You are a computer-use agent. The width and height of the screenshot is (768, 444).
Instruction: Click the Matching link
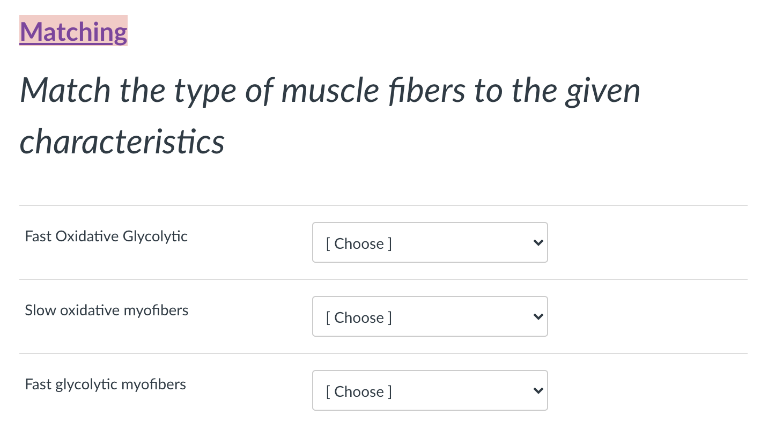click(73, 32)
